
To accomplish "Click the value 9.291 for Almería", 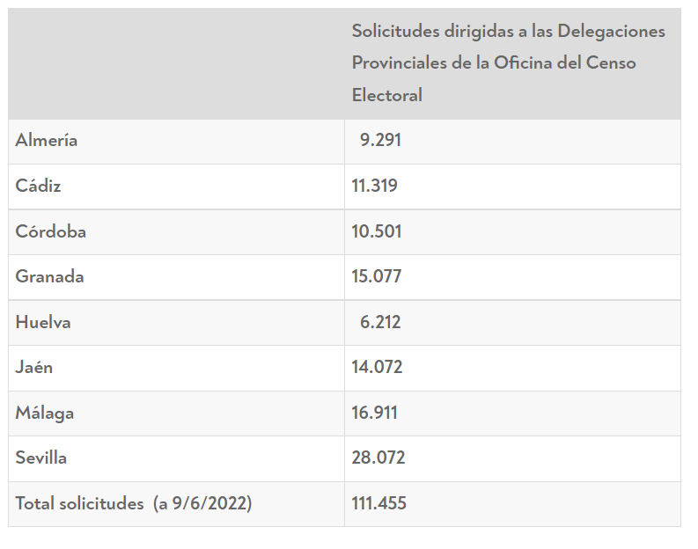I will [380, 140].
